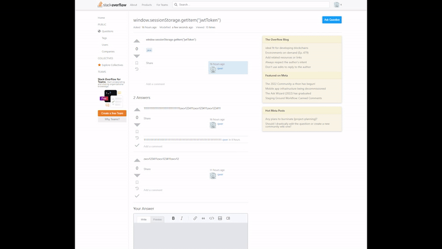Open the Products menu
Viewport: 442px width, 249px height.
point(146,5)
